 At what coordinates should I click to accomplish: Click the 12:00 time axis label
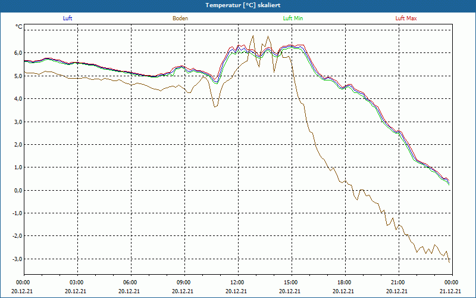point(237,283)
